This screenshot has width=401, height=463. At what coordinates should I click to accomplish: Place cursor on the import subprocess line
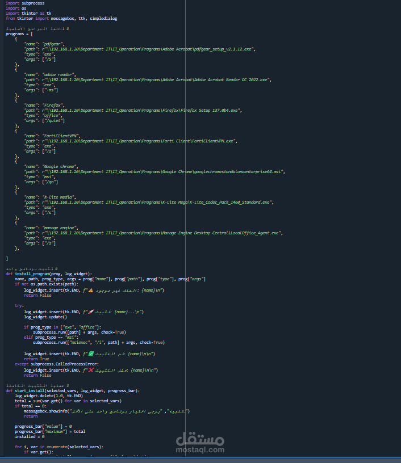pyautogui.click(x=25, y=3)
